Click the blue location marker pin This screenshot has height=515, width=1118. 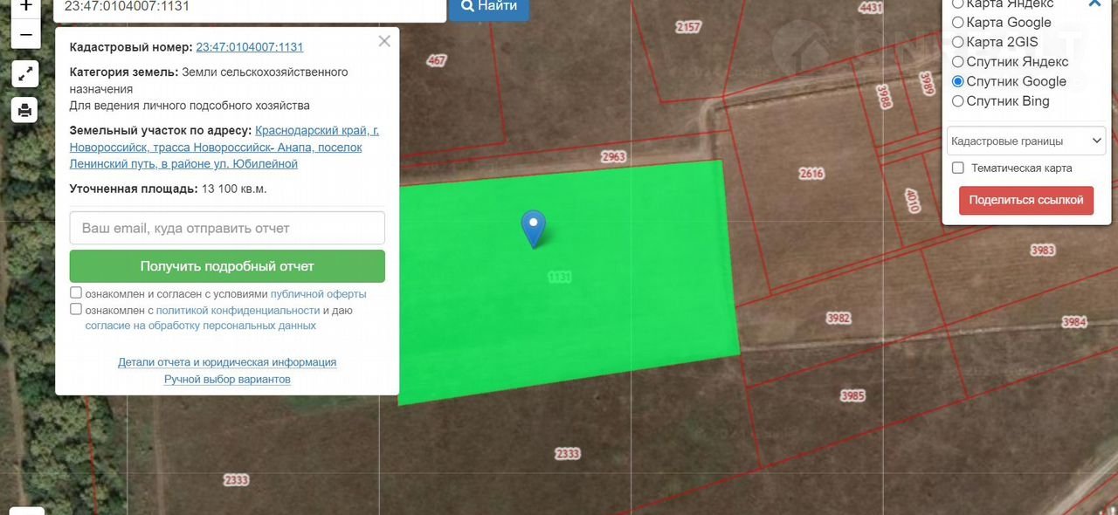click(533, 227)
